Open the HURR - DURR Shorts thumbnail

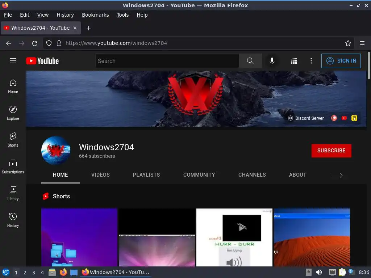point(234,237)
